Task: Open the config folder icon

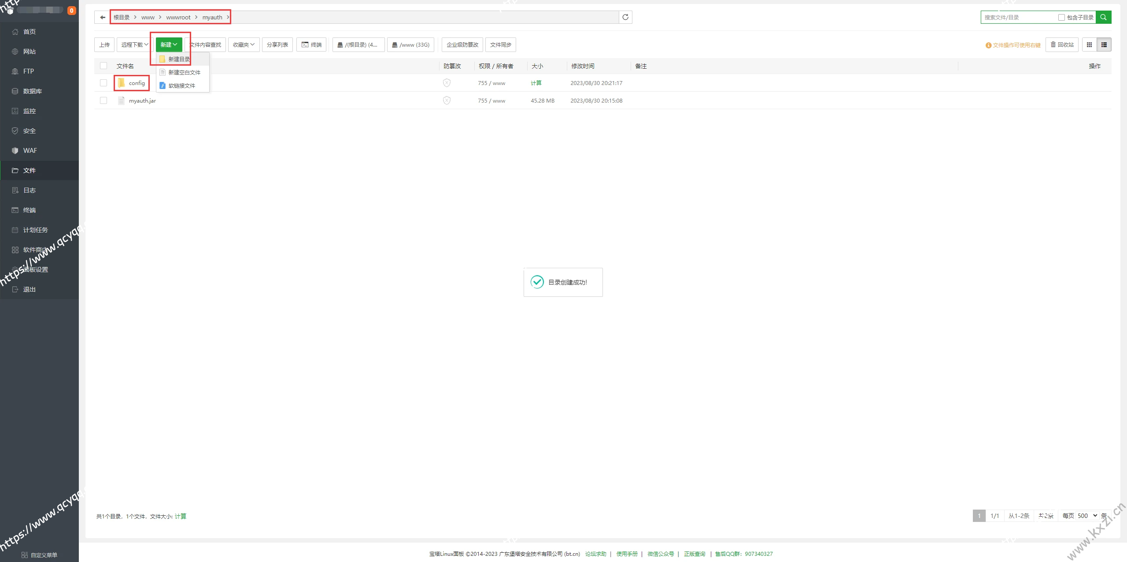Action: click(122, 83)
